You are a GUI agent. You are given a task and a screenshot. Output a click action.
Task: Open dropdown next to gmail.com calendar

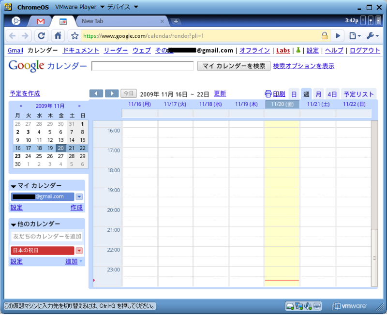coord(79,197)
